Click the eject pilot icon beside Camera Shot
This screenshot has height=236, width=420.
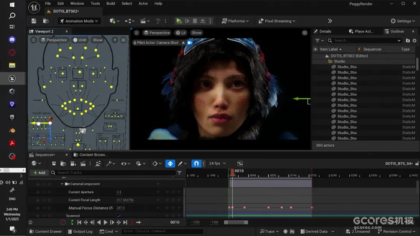pyautogui.click(x=183, y=43)
